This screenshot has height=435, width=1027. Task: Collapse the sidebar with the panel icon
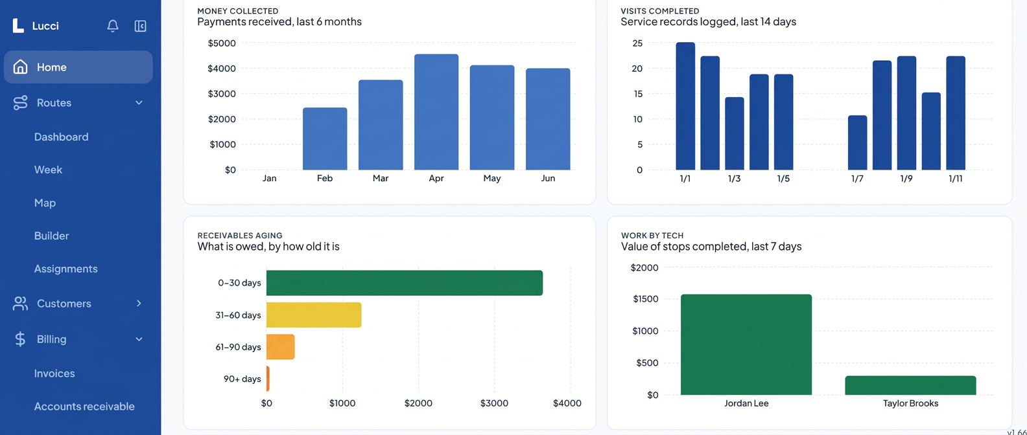tap(140, 26)
